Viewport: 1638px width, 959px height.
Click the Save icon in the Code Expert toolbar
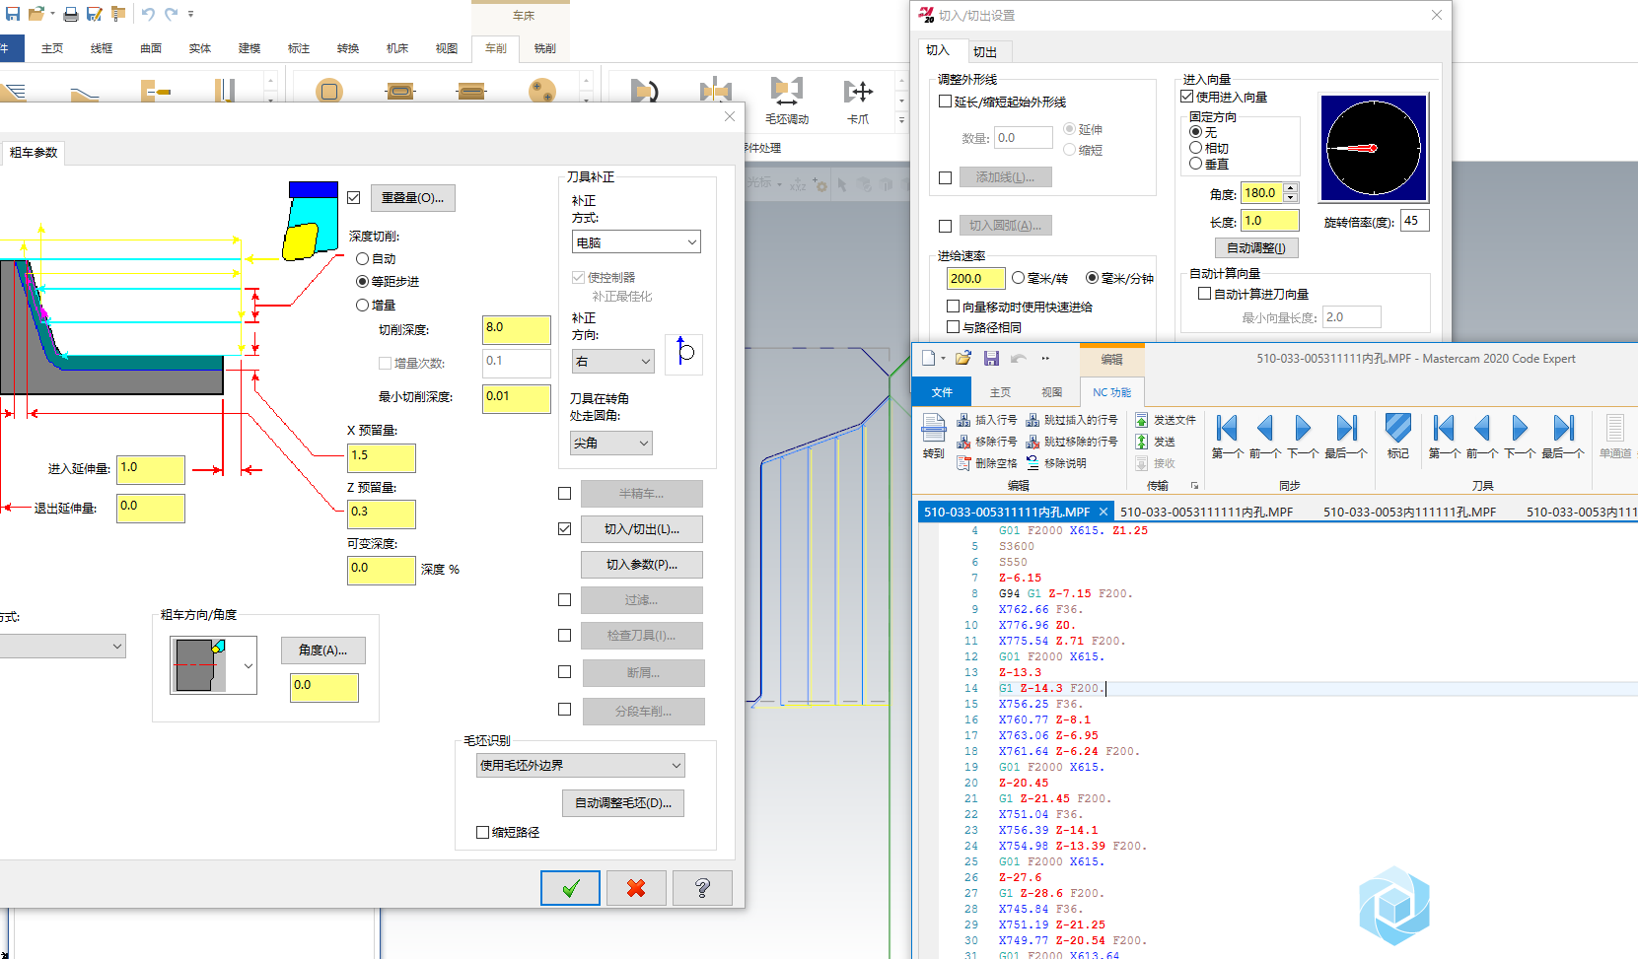click(991, 358)
